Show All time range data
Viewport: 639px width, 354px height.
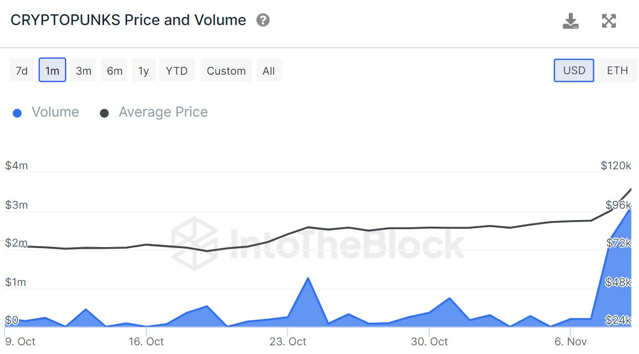[x=269, y=71]
